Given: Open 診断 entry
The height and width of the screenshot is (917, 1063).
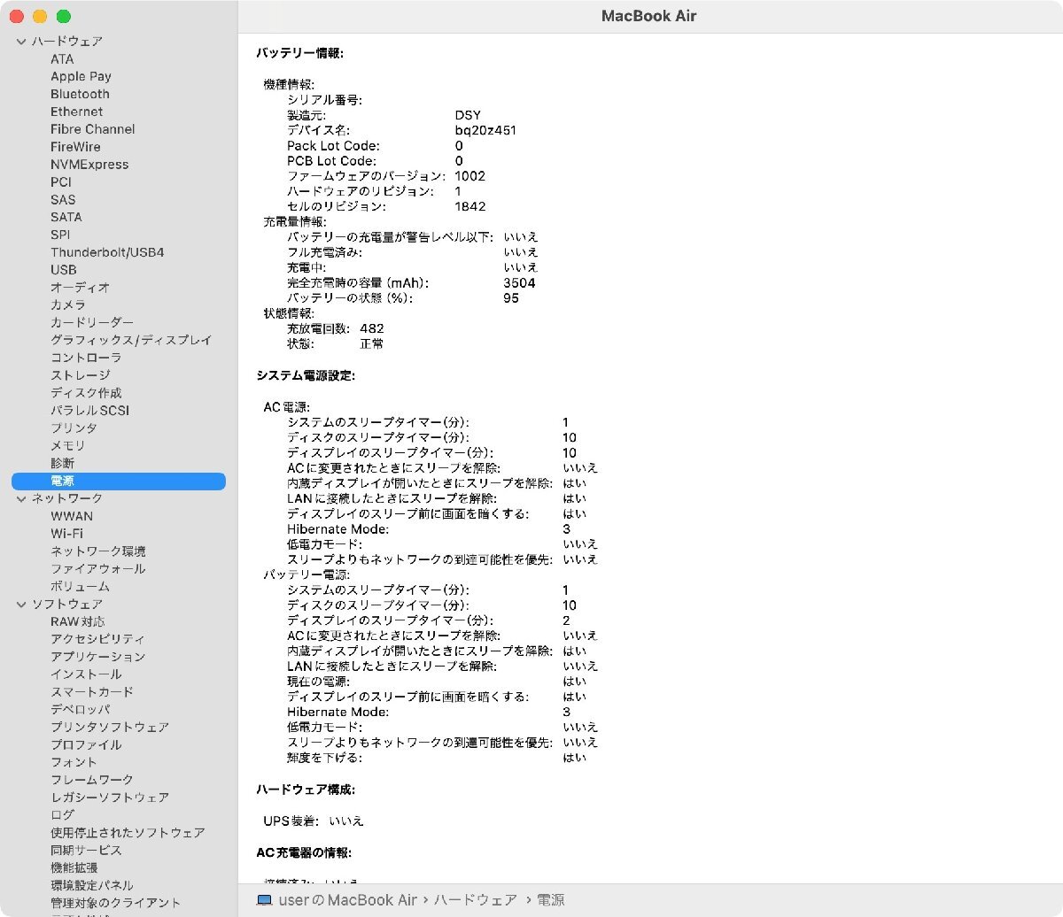Looking at the screenshot, I should click(62, 464).
